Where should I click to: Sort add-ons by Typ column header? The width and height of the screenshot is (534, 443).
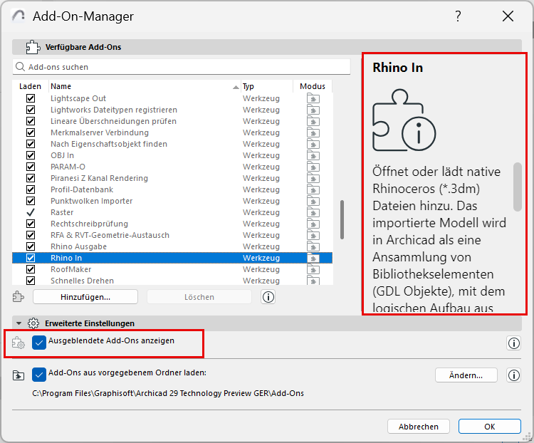click(x=267, y=86)
